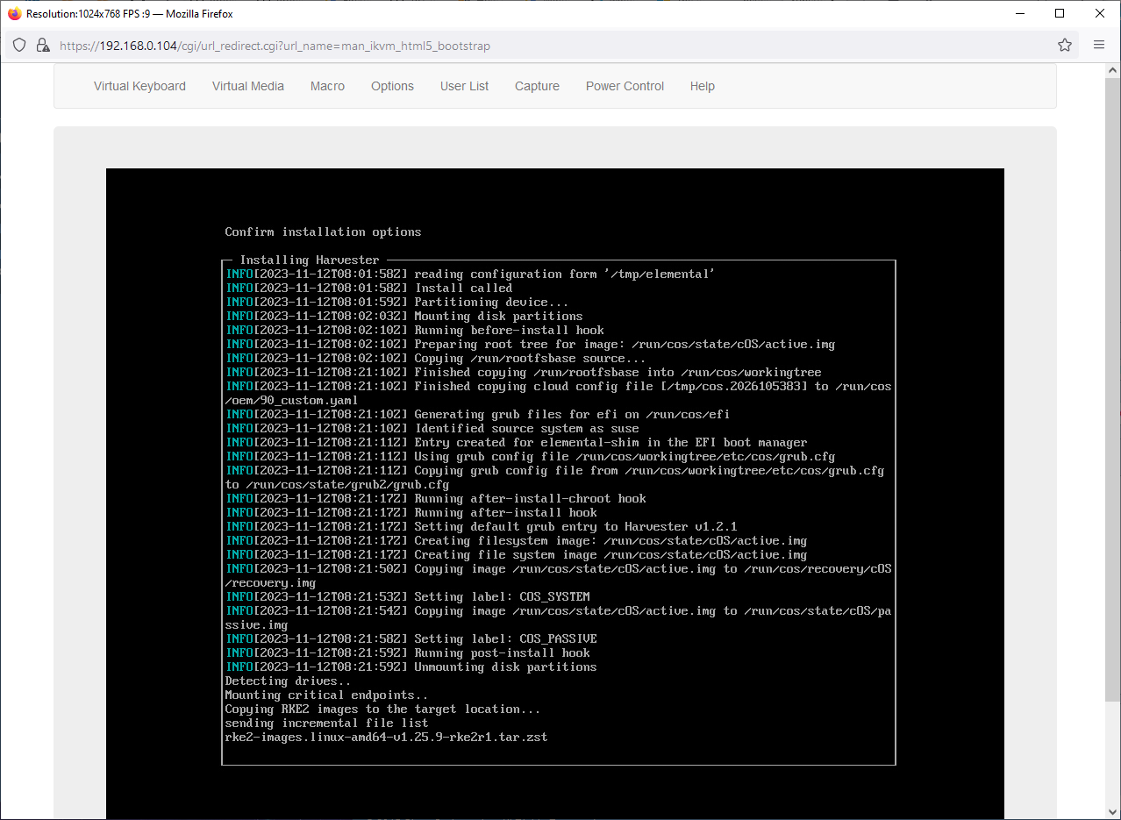Click the 'Copying /run/rootfsbase source...' log line
This screenshot has width=1121, height=820.
[436, 359]
